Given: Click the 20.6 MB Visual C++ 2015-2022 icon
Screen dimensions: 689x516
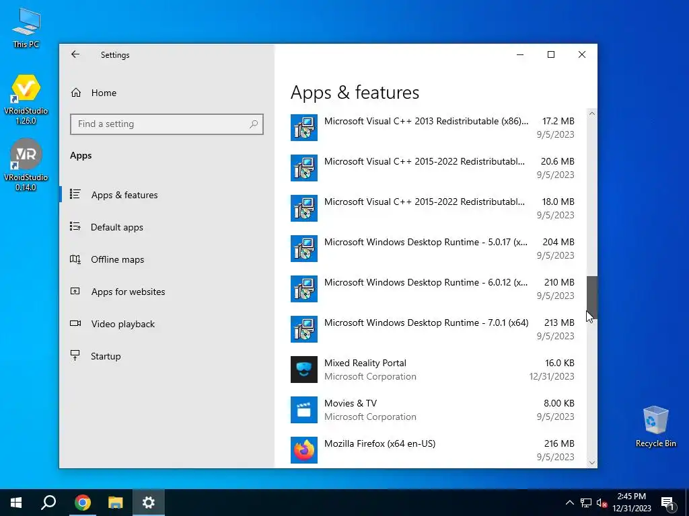Looking at the screenshot, I should point(304,168).
